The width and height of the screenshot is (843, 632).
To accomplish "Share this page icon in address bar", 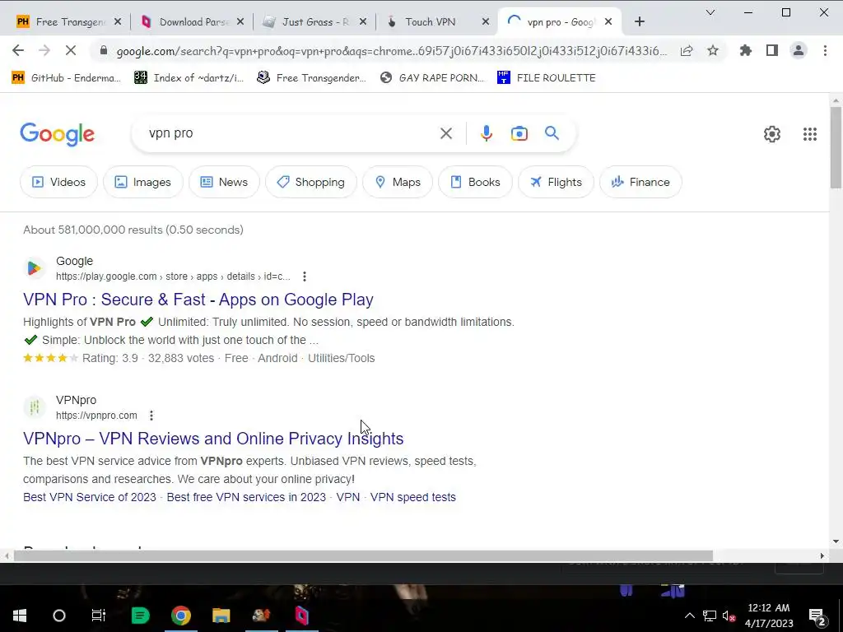I will 687,50.
